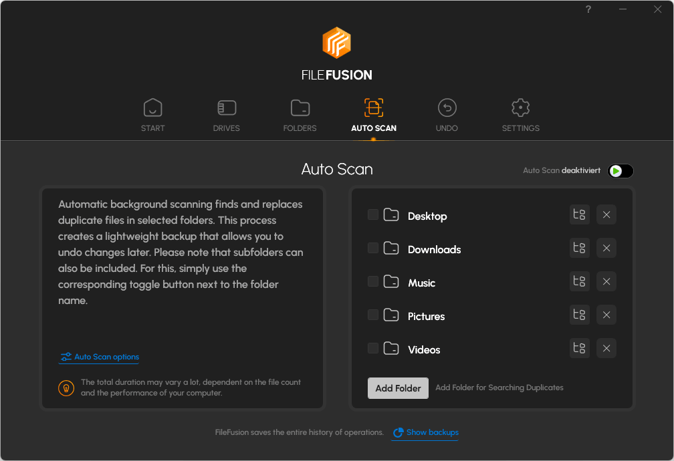
Task: Toggle subfolder inclusion for Music
Action: (x=579, y=281)
